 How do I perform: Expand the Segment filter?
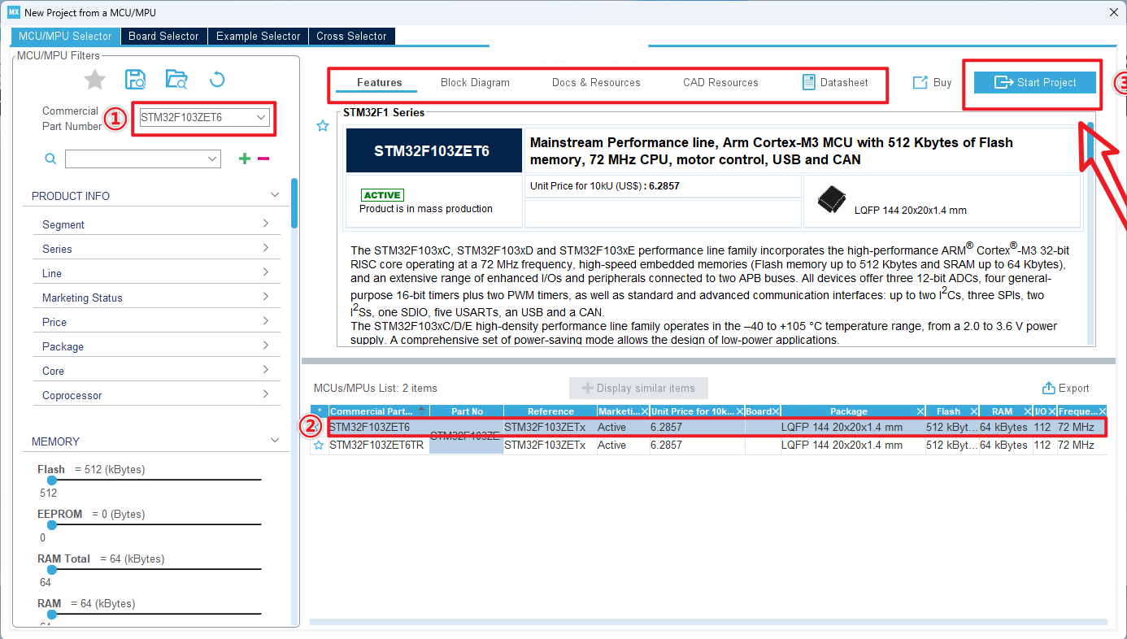(x=266, y=224)
